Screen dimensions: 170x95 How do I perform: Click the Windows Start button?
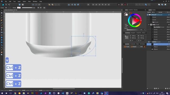coord(2,93)
